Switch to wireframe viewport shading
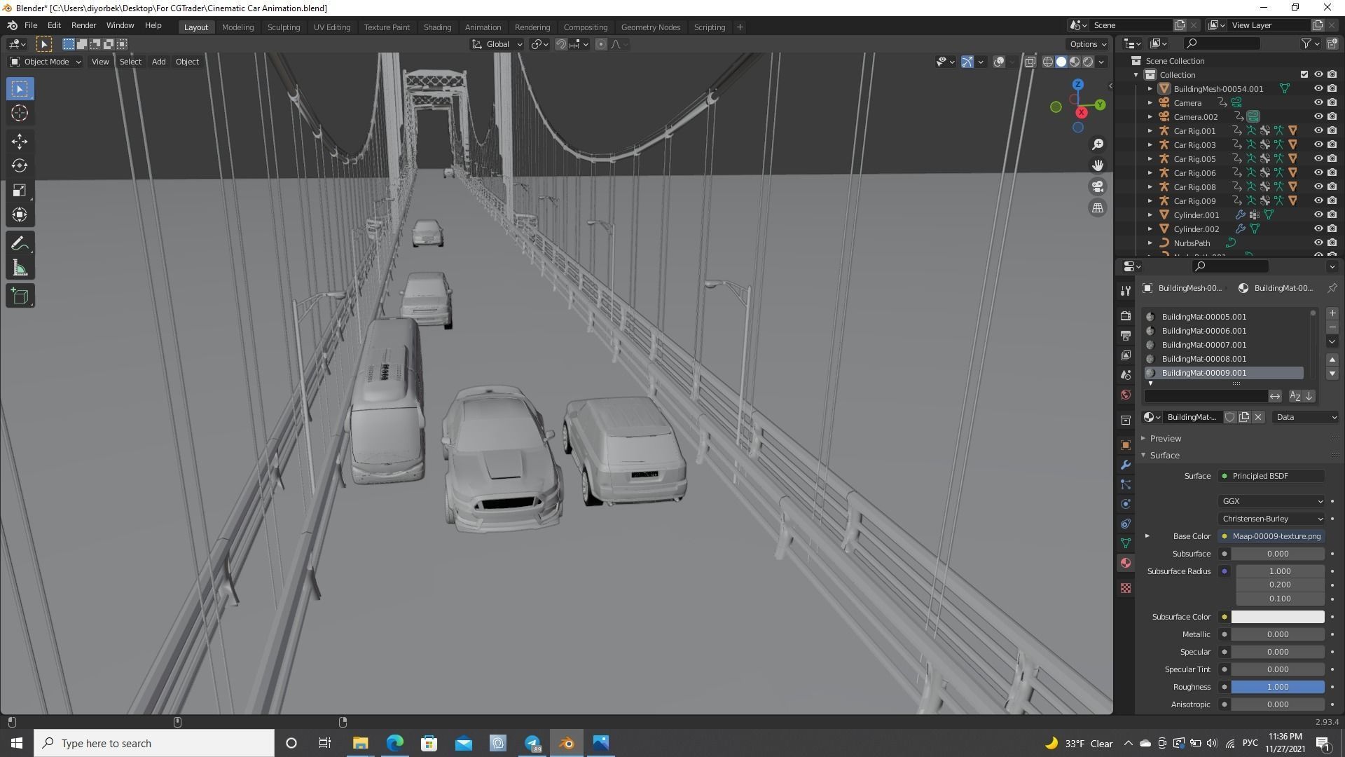 pyautogui.click(x=1048, y=62)
